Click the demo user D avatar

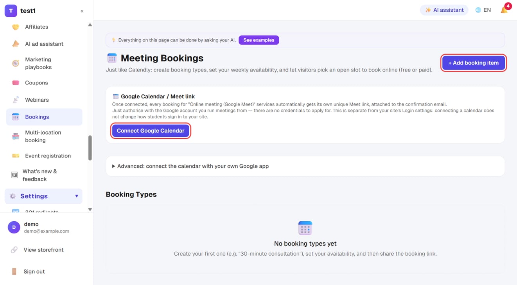[14, 227]
